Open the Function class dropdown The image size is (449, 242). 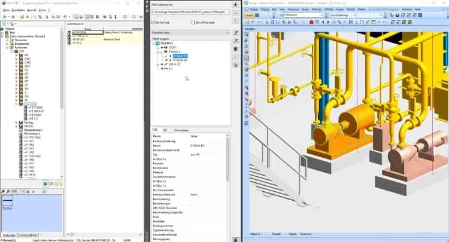(227, 33)
